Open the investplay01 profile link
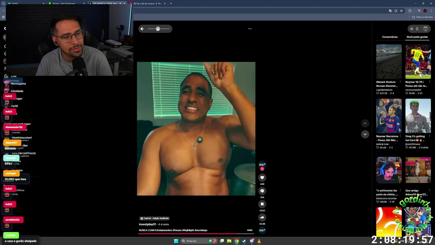Image resolution: width=435 pixels, height=245 pixels. click(x=147, y=224)
